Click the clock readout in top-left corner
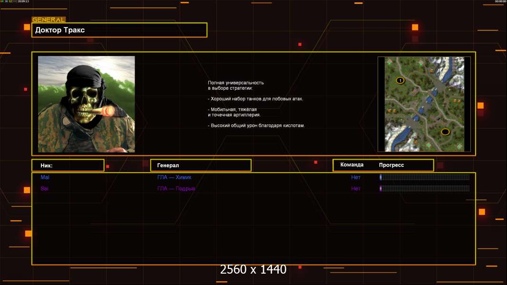 click(x=22, y=2)
